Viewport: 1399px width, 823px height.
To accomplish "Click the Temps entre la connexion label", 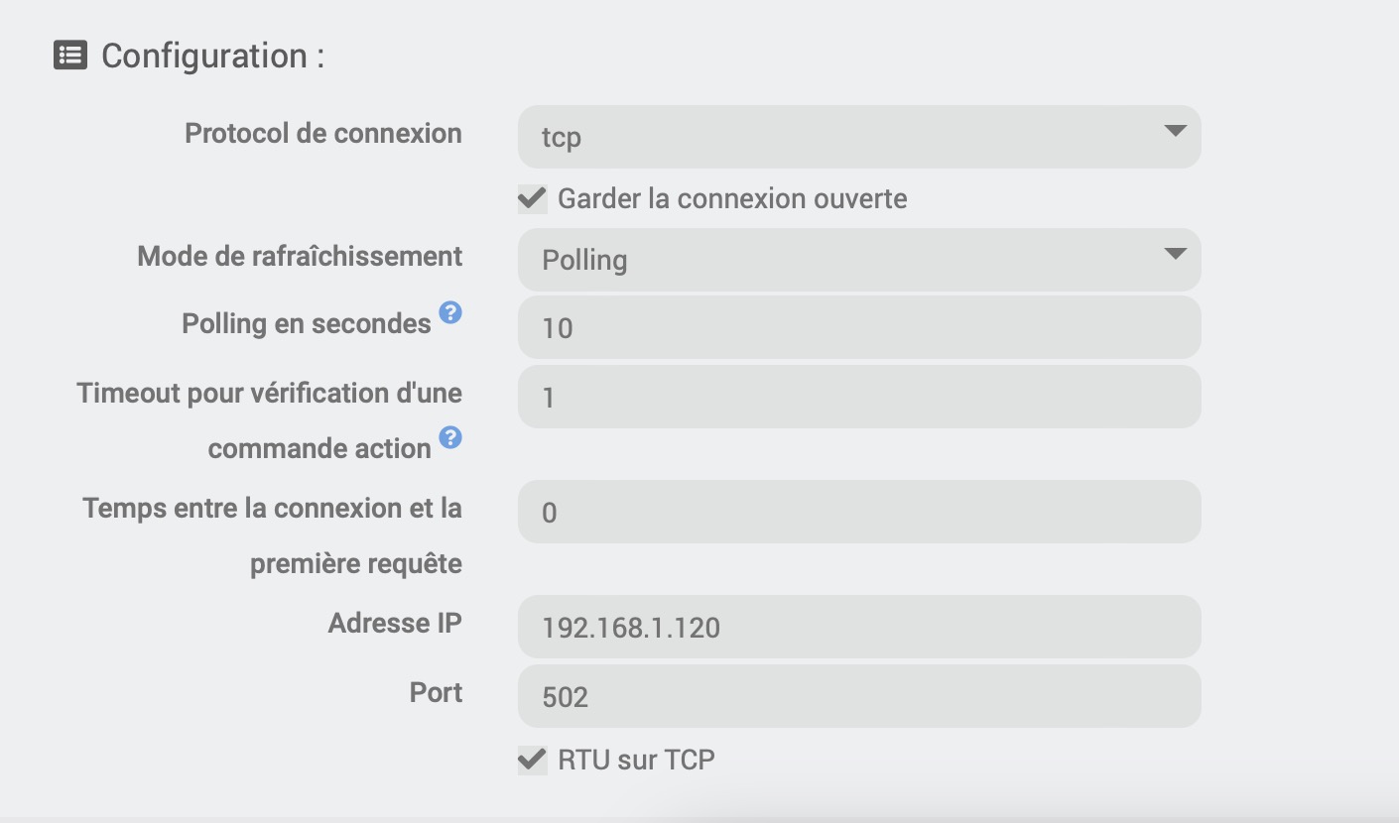I will (x=272, y=509).
